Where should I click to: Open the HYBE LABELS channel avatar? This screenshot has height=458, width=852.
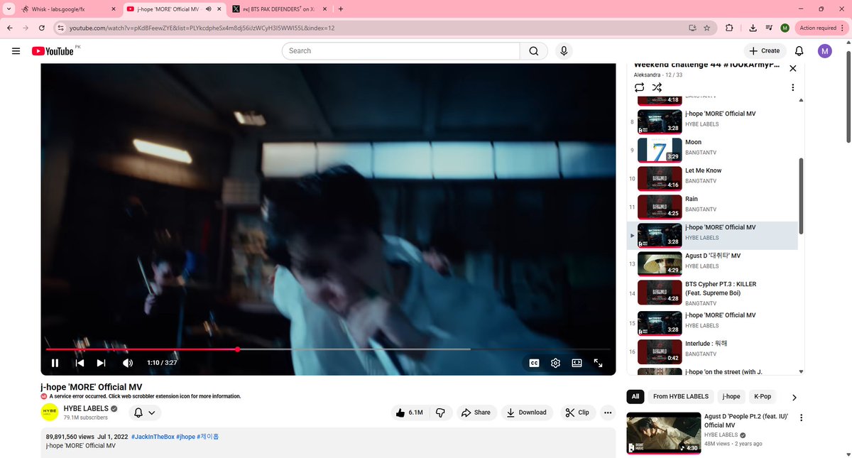pyautogui.click(x=49, y=413)
